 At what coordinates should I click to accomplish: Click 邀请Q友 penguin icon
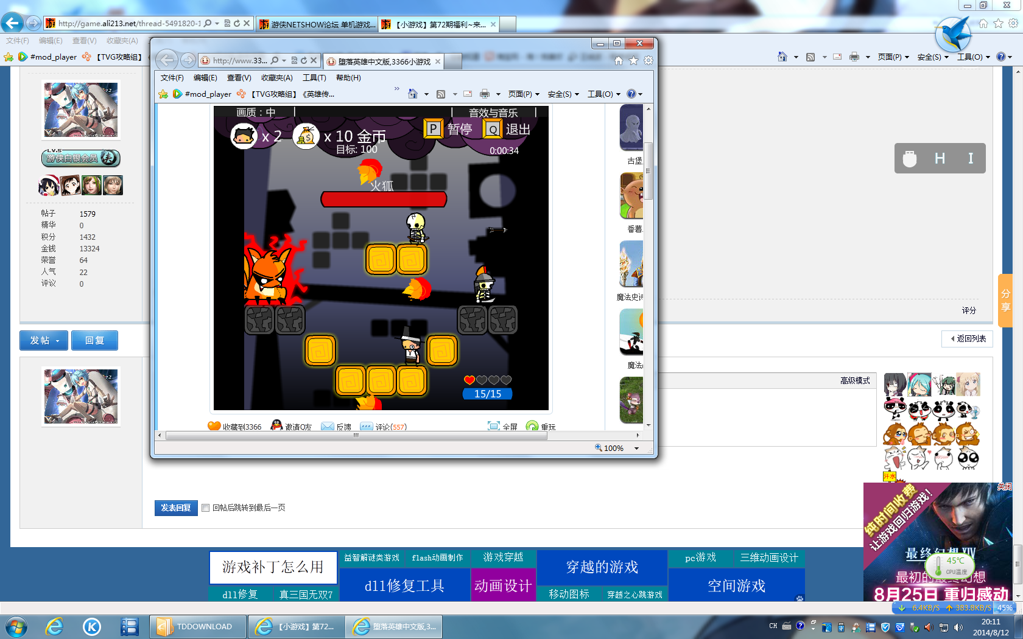click(276, 425)
